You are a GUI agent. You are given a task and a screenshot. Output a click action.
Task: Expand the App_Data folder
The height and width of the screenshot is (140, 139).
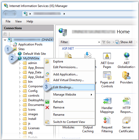tap(20, 73)
